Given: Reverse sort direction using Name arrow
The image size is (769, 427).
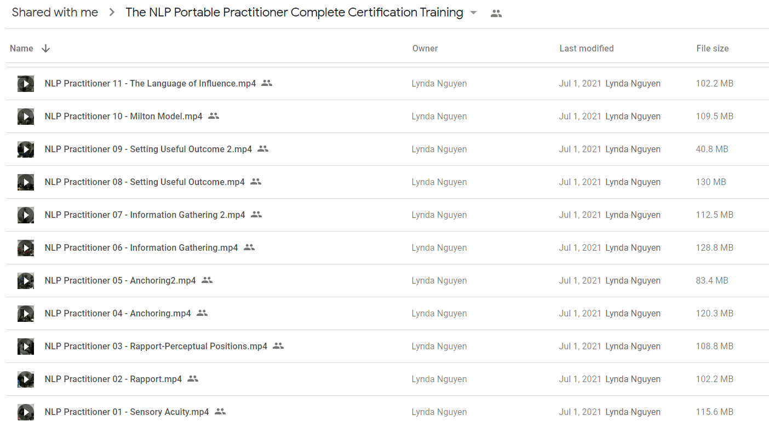Looking at the screenshot, I should point(46,48).
